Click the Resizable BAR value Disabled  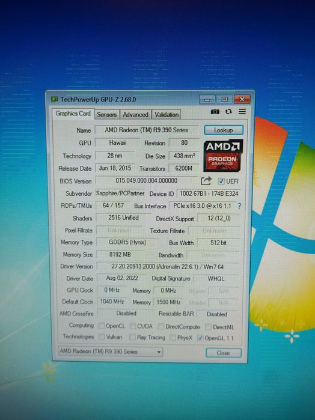(x=217, y=314)
